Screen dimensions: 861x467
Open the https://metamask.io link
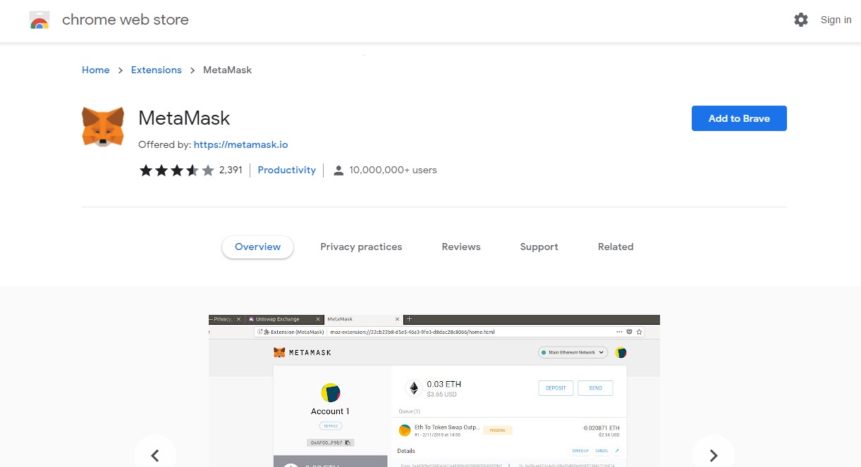click(240, 144)
